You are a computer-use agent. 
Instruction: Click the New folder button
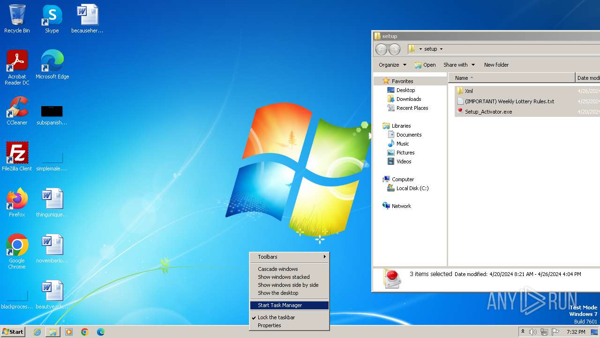tap(496, 65)
